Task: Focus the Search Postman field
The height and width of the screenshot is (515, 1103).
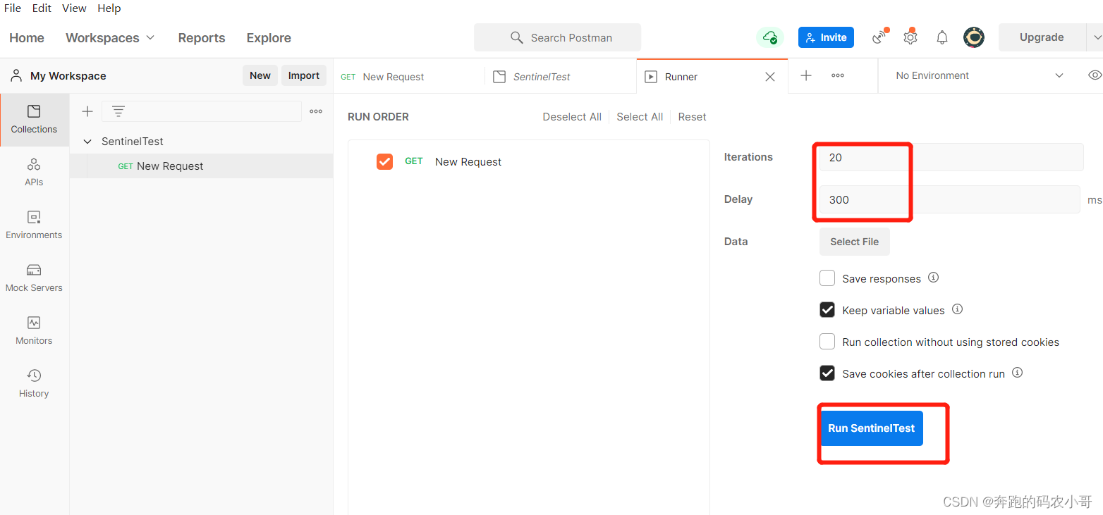Action: coord(557,37)
